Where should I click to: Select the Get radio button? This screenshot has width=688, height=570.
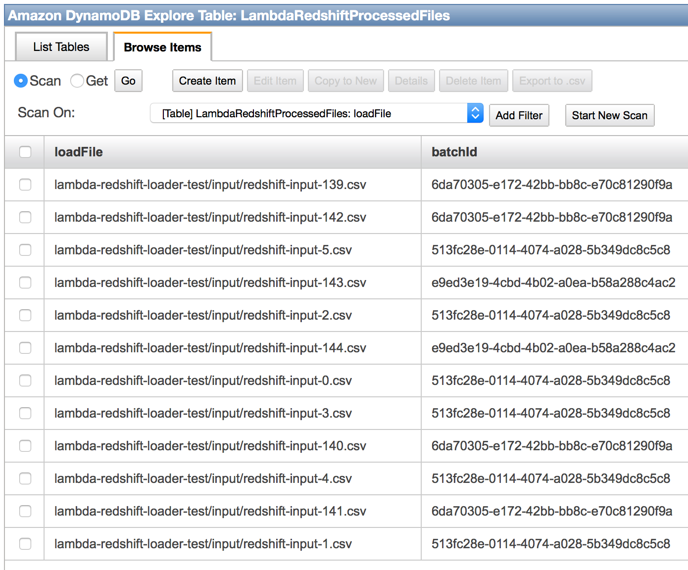point(77,81)
